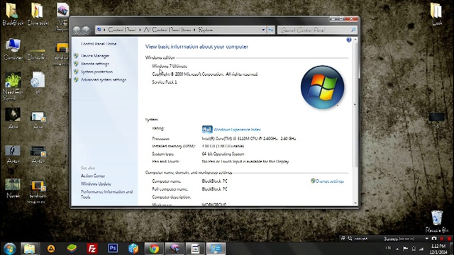454x255 pixels.
Task: Open the purple prism app on taskbar
Action: click(175, 249)
